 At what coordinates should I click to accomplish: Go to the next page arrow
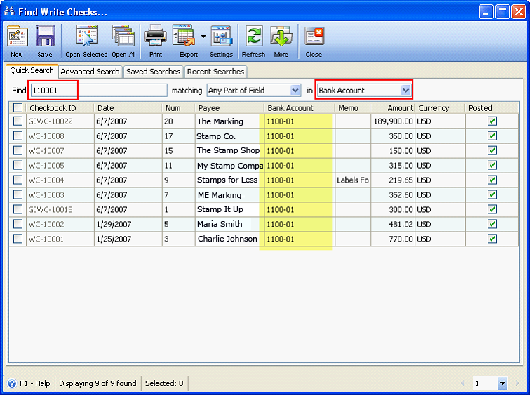click(517, 383)
